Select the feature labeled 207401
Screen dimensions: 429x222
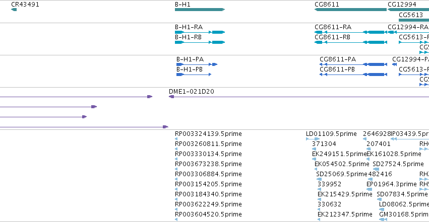pyautogui.click(x=379, y=144)
